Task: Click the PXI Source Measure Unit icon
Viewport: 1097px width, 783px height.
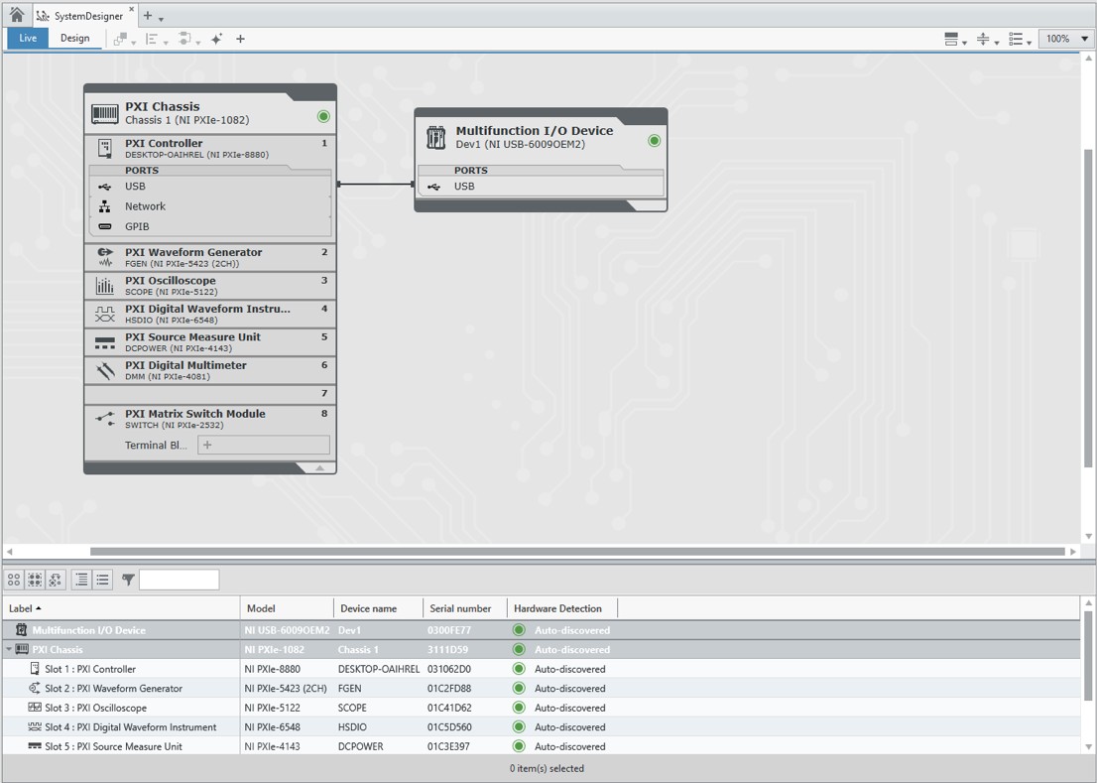Action: [105, 342]
